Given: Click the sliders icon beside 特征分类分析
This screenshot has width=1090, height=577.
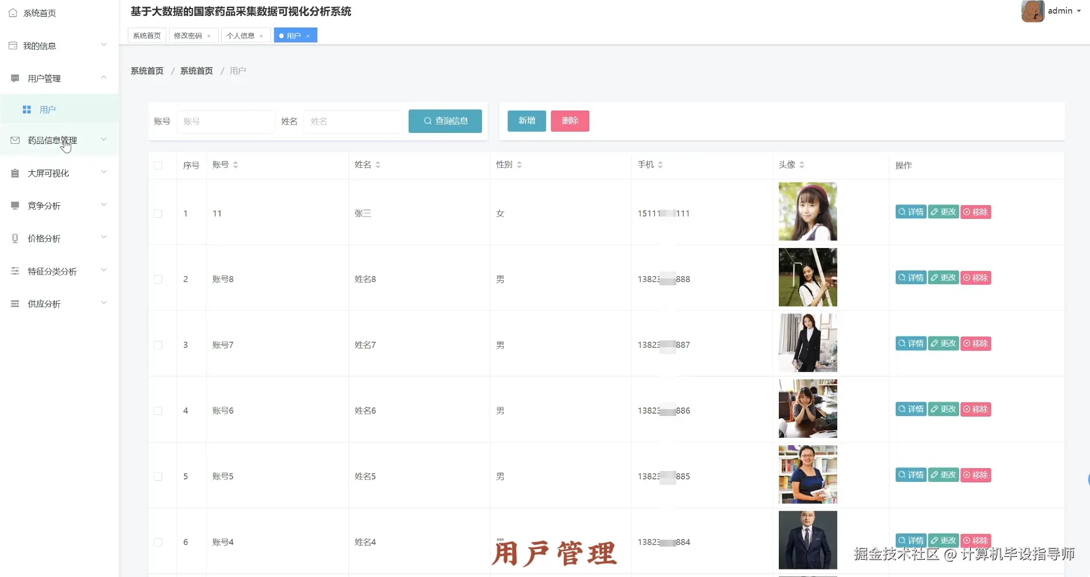Looking at the screenshot, I should pyautogui.click(x=15, y=271).
